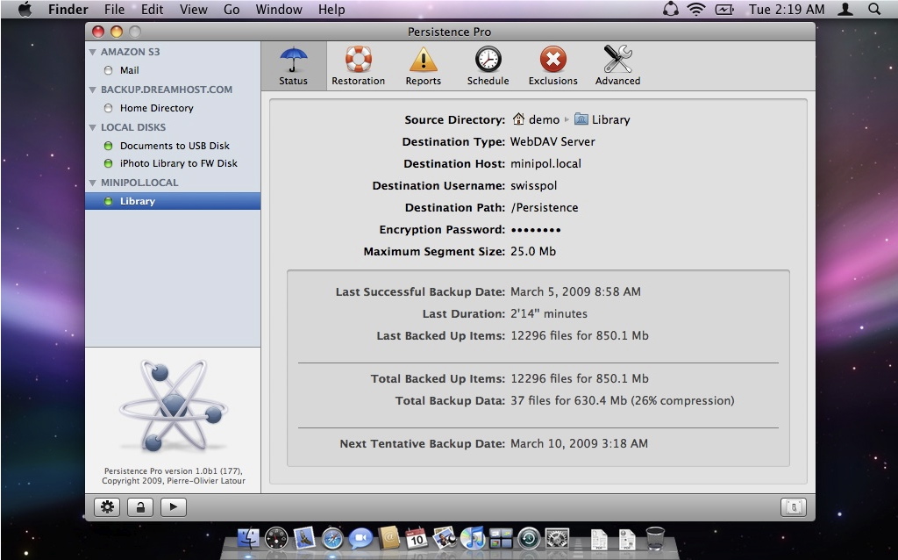Open the Exclusions red X tab

tap(552, 66)
